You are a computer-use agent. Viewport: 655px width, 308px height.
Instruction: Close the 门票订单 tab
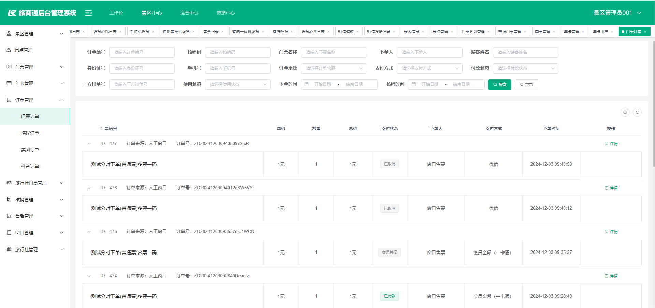pyautogui.click(x=645, y=32)
